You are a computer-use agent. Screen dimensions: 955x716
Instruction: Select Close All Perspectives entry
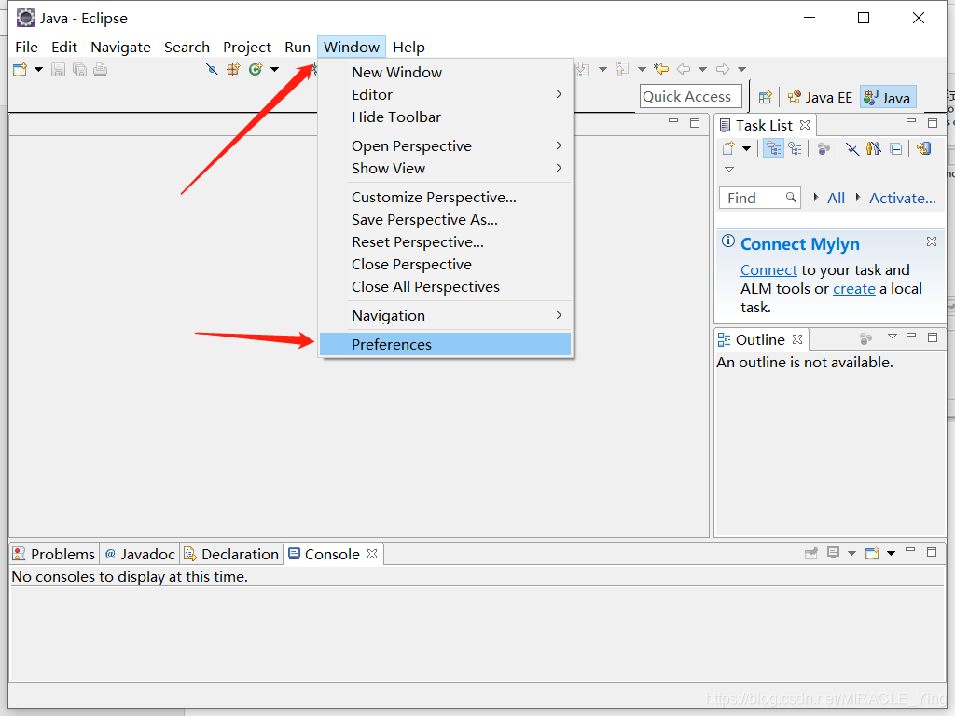pos(445,287)
